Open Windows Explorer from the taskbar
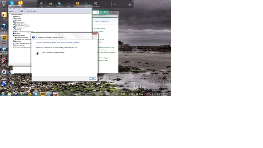The height and width of the screenshot is (148, 263). pyautogui.click(x=9, y=94)
